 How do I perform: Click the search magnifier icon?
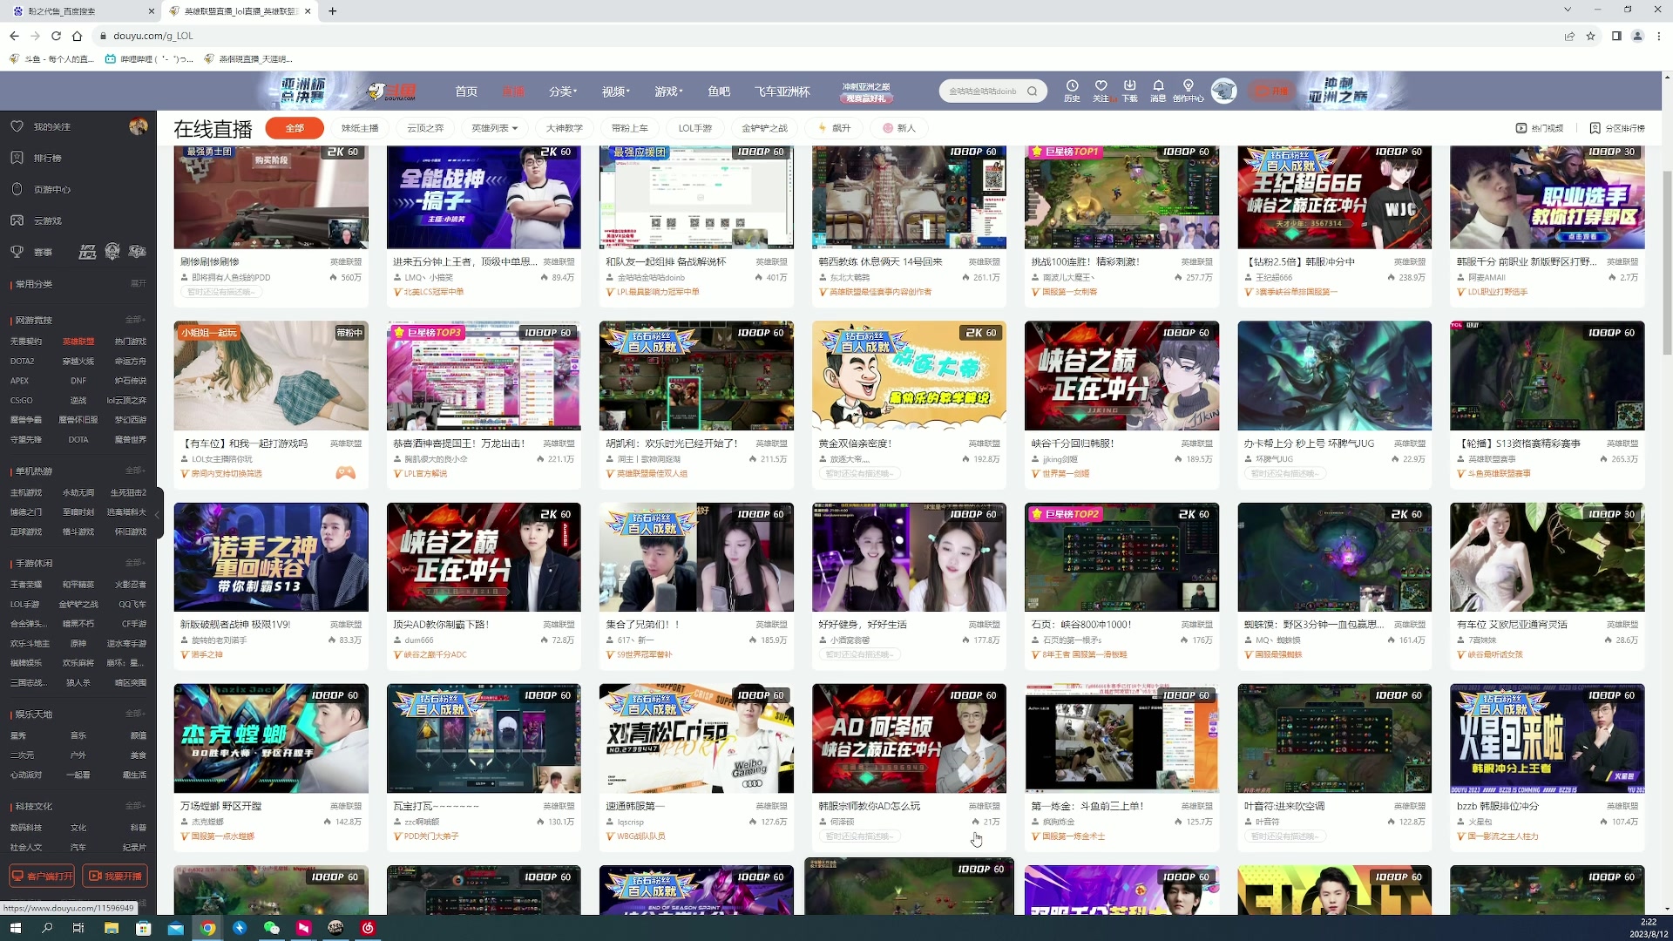[1033, 91]
